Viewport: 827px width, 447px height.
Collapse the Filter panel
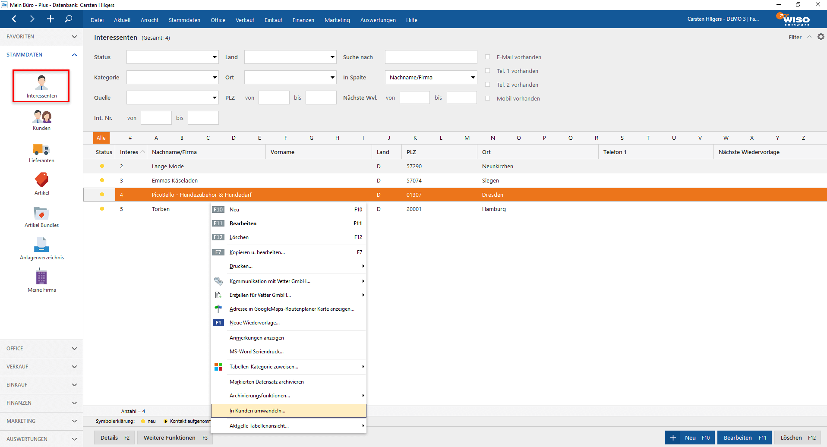point(809,37)
